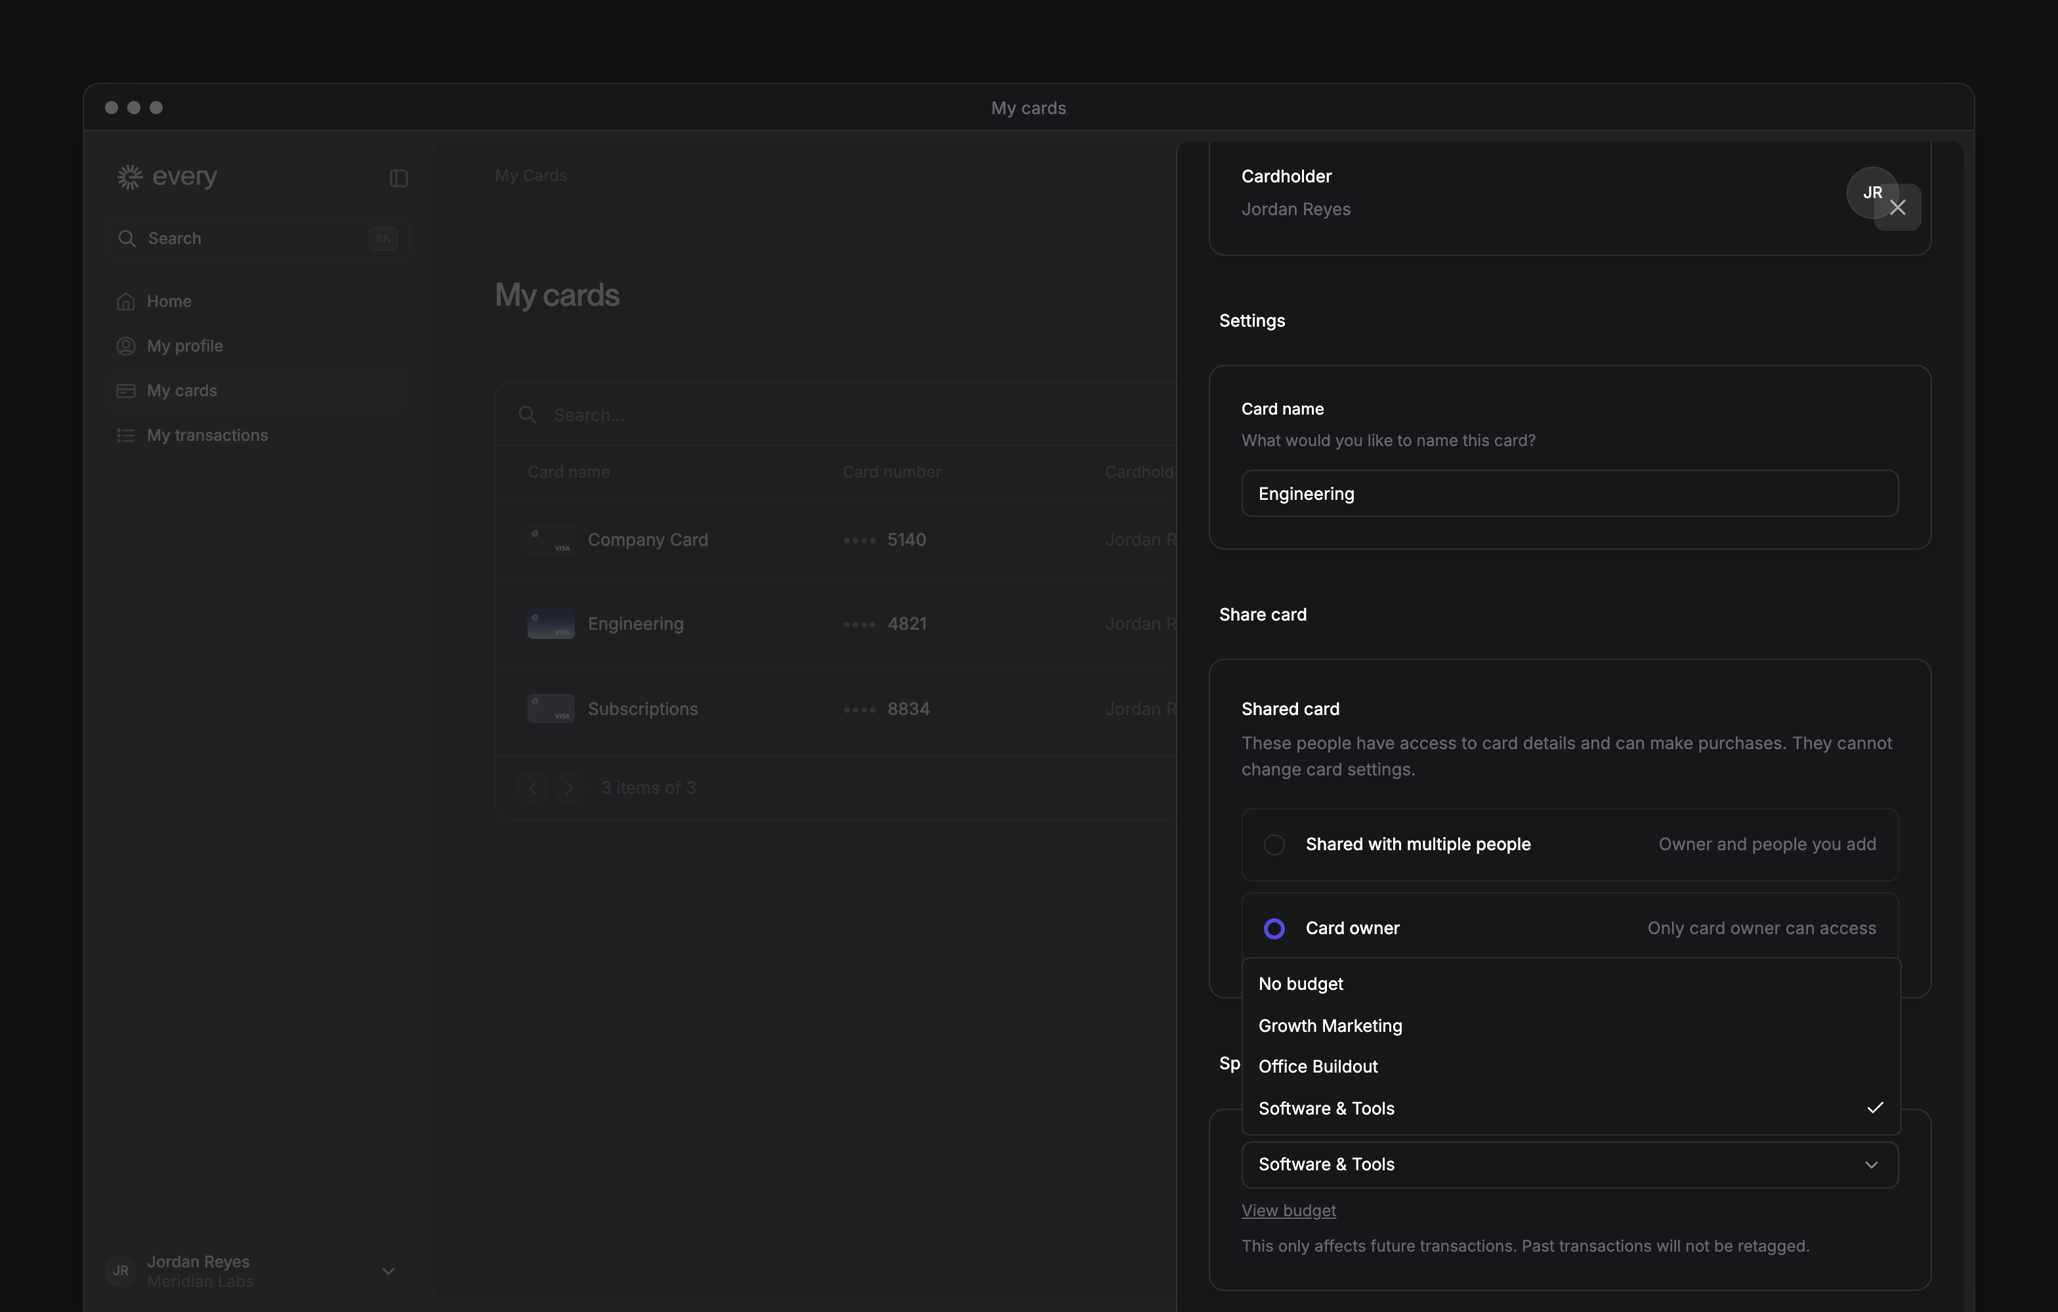This screenshot has width=2058, height=1312.
Task: Collapse the sidebar with the panel icon
Action: (398, 178)
